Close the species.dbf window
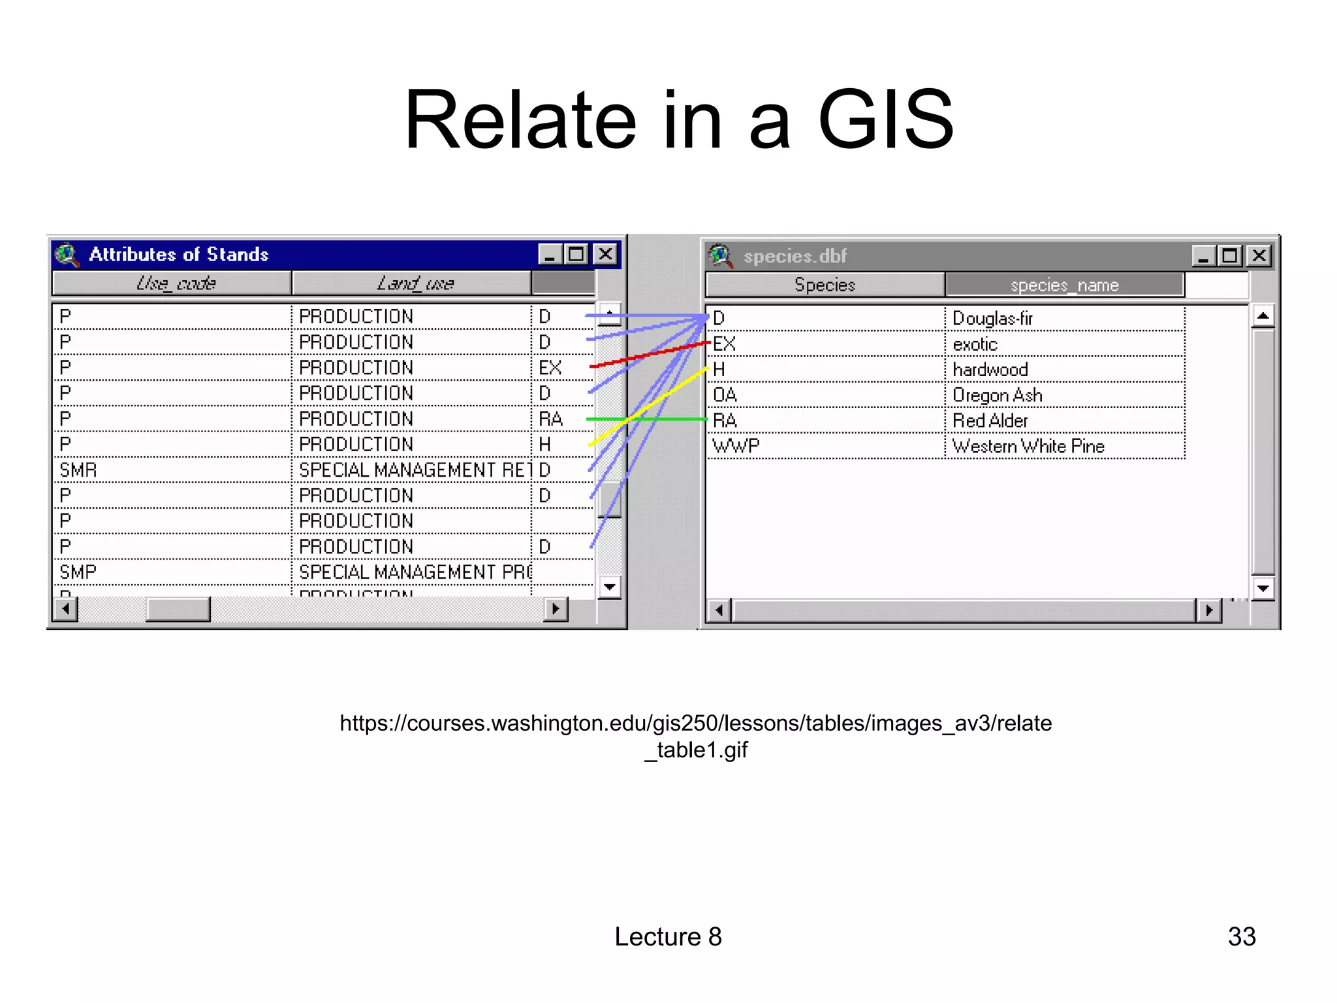 tap(1259, 256)
